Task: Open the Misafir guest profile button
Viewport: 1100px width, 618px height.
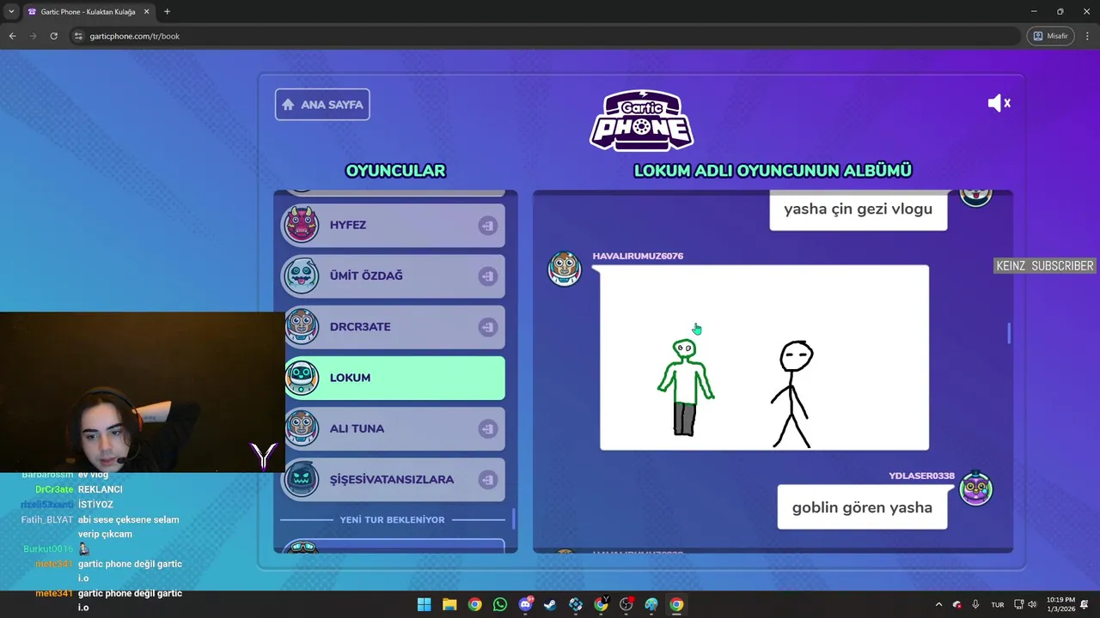Action: [1050, 36]
